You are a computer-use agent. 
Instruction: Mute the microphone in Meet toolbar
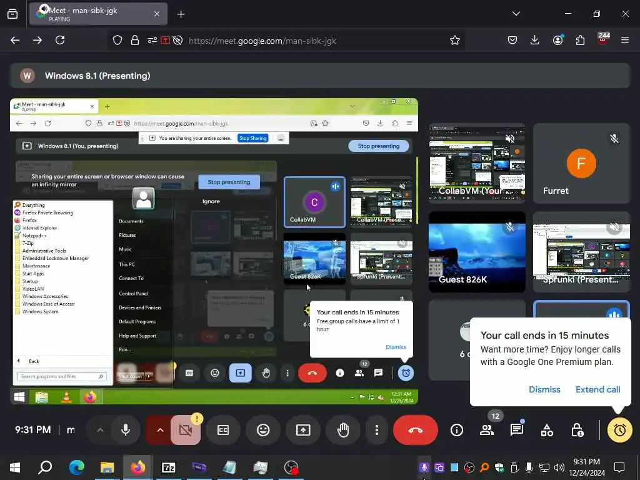[126, 430]
